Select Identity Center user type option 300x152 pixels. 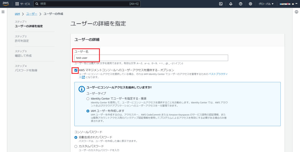coord(88,99)
